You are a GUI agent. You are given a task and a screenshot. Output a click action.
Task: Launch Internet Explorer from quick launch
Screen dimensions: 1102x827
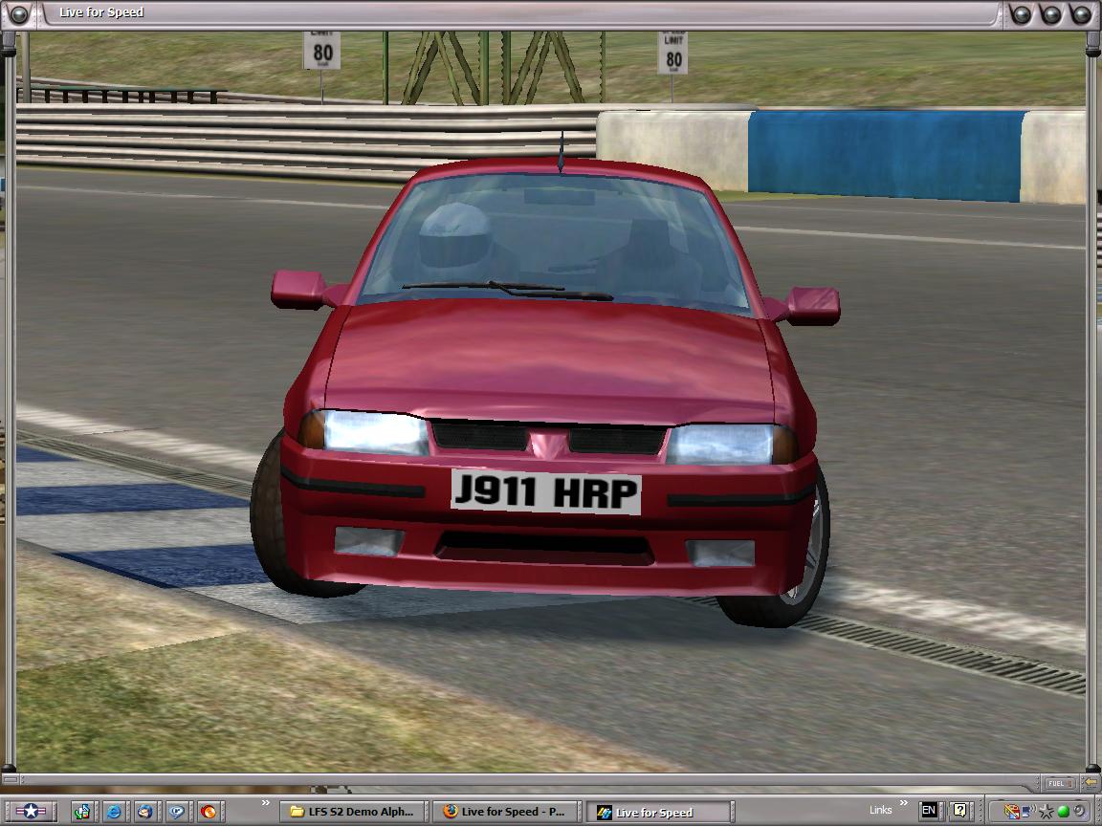[113, 812]
